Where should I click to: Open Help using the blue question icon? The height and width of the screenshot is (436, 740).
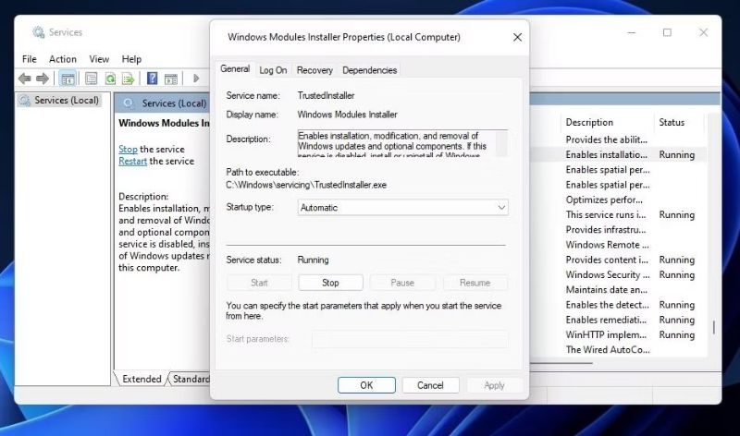click(152, 79)
